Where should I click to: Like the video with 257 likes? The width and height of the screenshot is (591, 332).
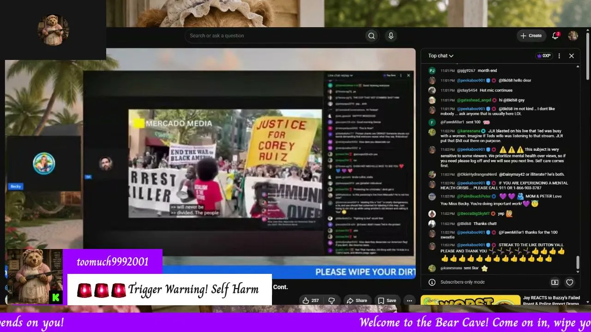[311, 301]
